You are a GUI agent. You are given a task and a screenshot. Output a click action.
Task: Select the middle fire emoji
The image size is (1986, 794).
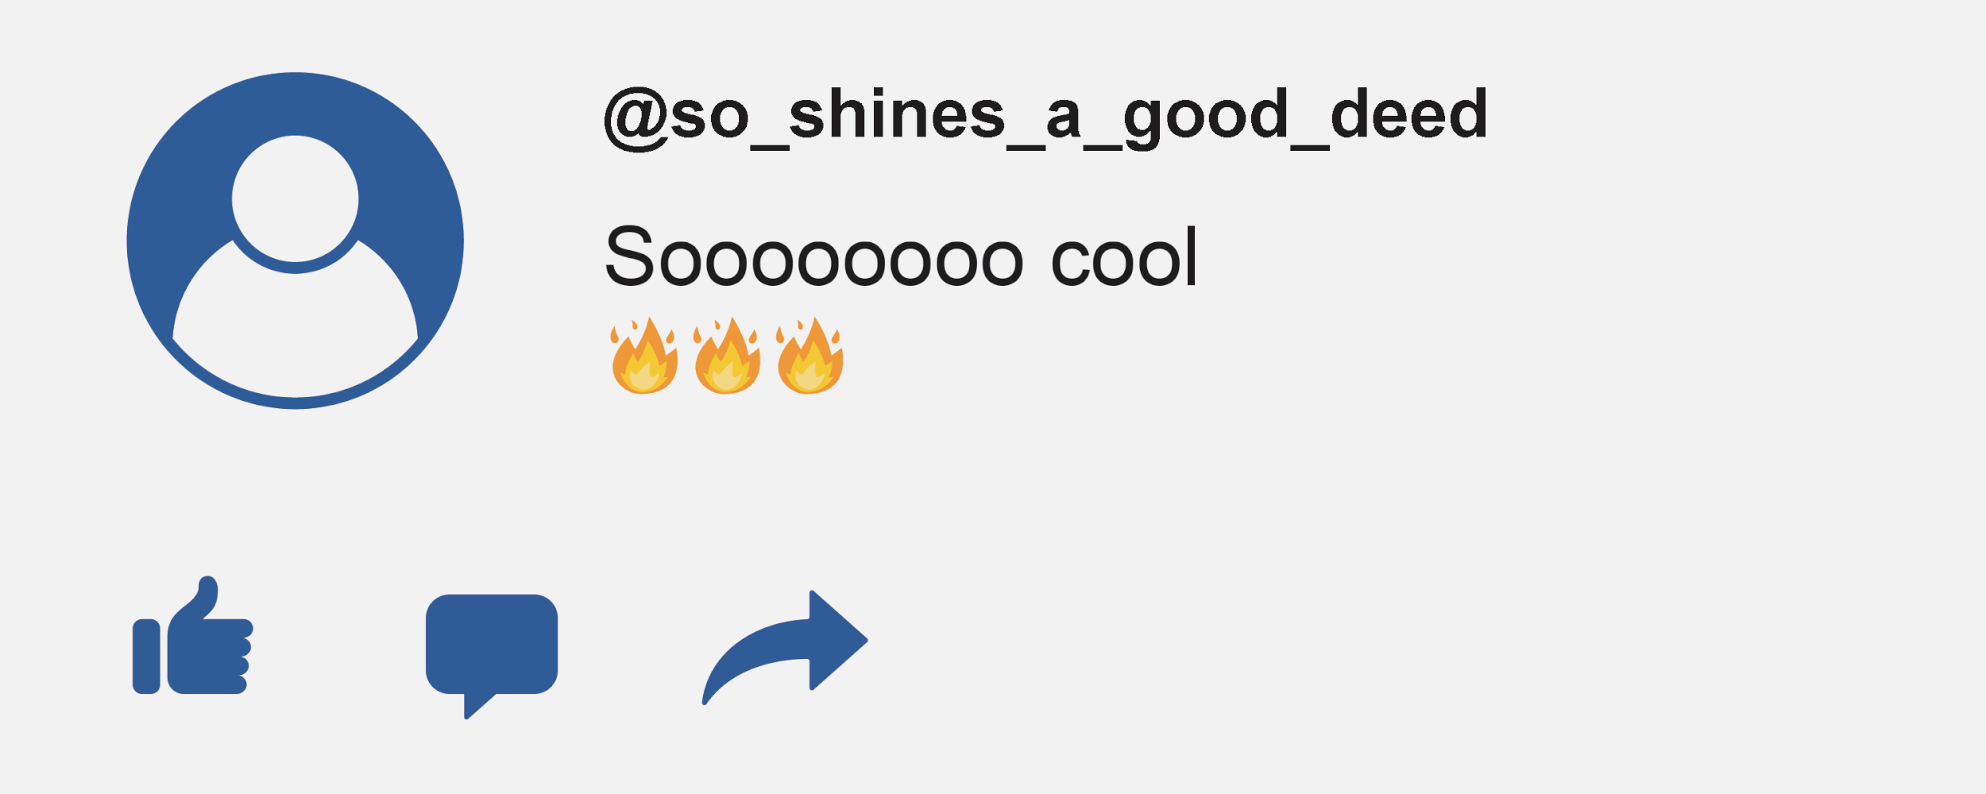(x=727, y=356)
